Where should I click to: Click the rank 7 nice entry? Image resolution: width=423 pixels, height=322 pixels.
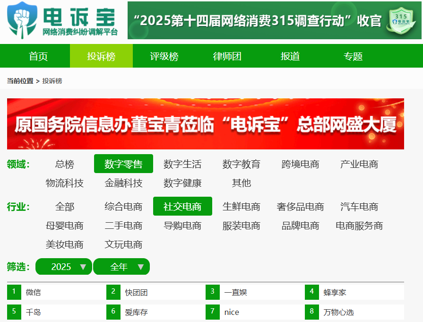(x=232, y=312)
